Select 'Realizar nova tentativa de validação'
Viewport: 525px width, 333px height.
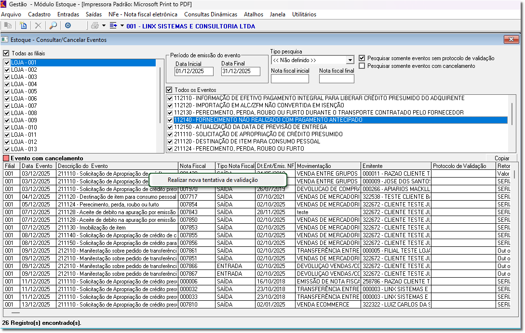(x=213, y=179)
